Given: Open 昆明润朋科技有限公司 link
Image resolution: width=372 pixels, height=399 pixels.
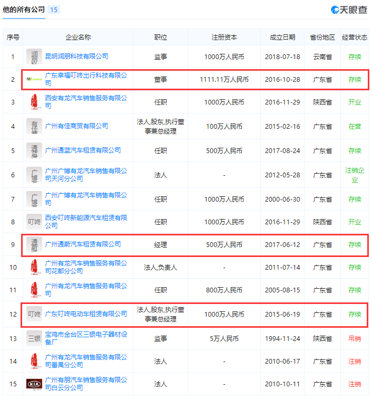Looking at the screenshot, I should pyautogui.click(x=76, y=56).
